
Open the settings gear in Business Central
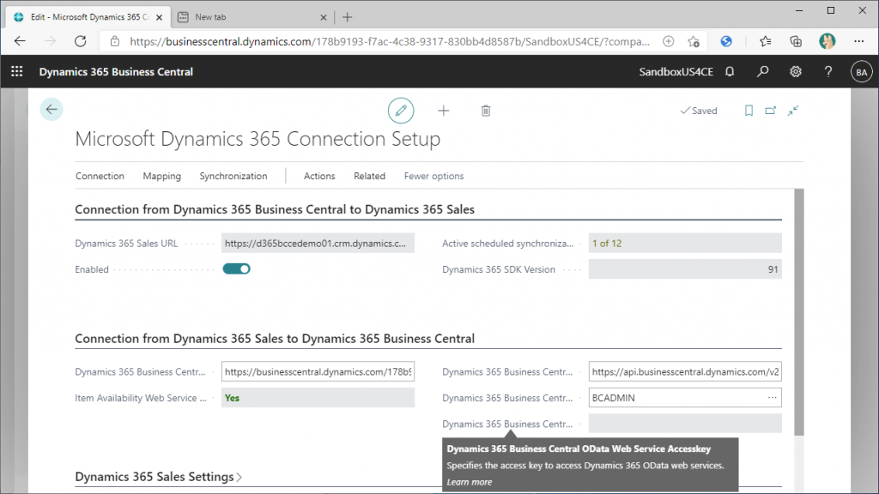pos(796,72)
